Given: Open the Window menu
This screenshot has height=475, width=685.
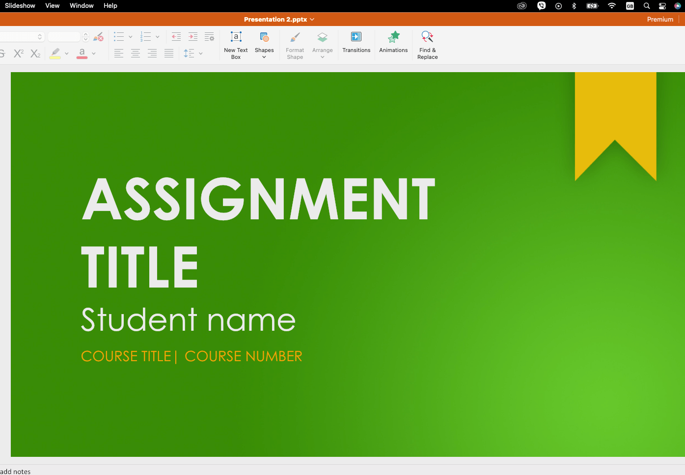Looking at the screenshot, I should 82,6.
